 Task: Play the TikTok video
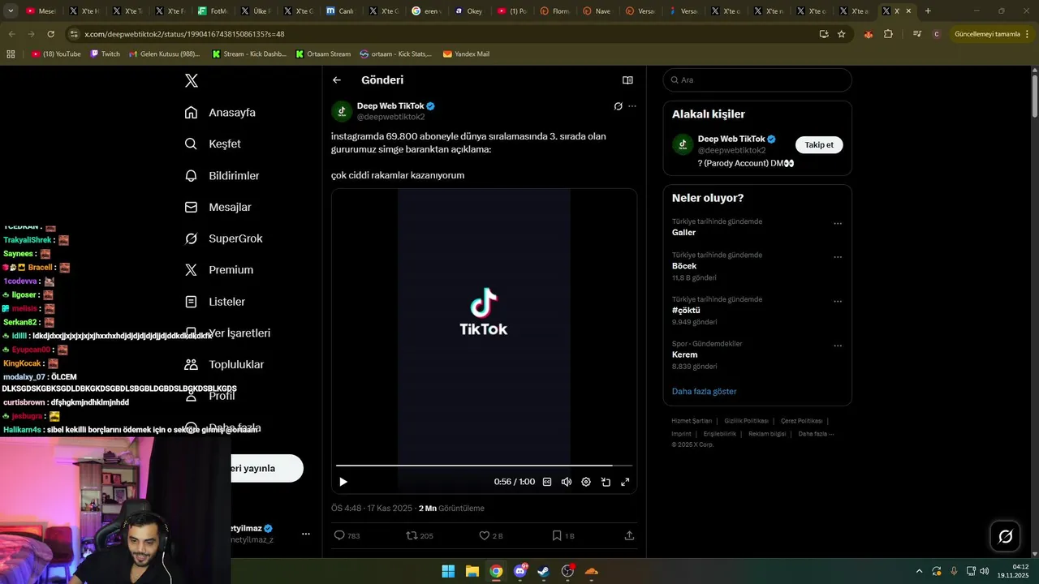343,482
